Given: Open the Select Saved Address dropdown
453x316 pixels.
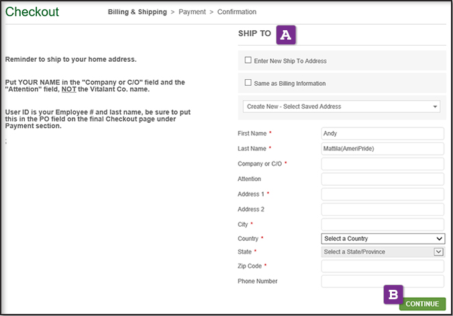Looking at the screenshot, I should pyautogui.click(x=342, y=107).
